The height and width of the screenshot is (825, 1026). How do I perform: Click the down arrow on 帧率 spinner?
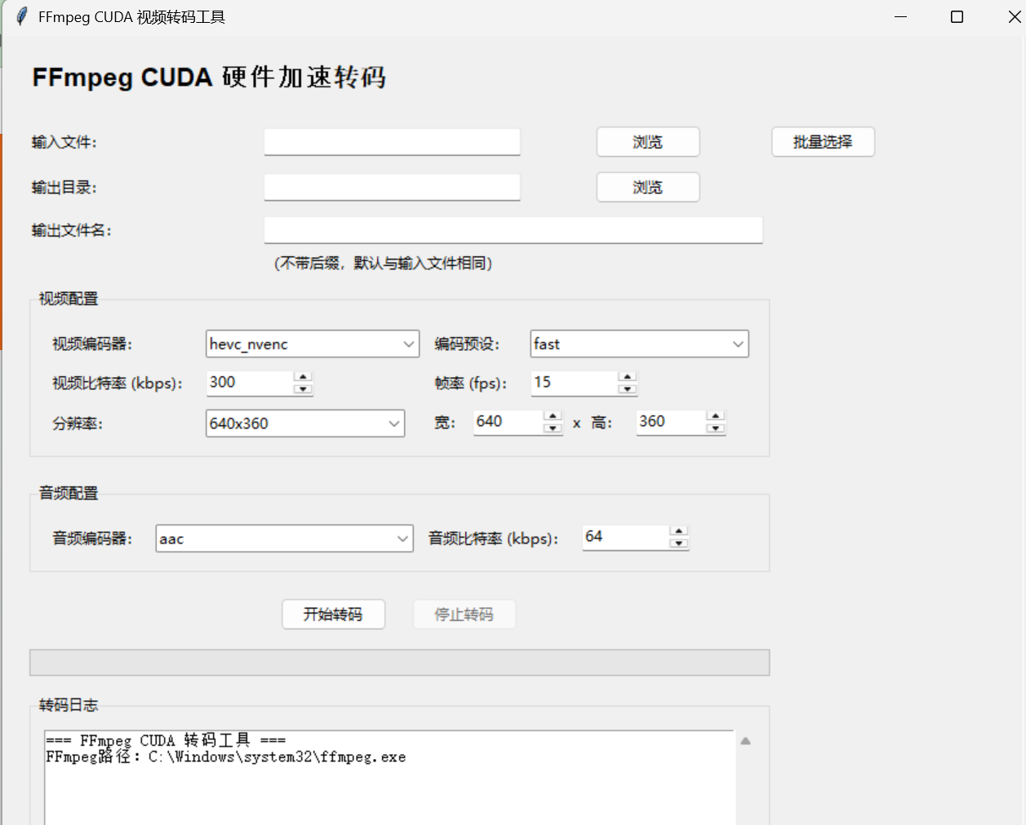(x=627, y=388)
